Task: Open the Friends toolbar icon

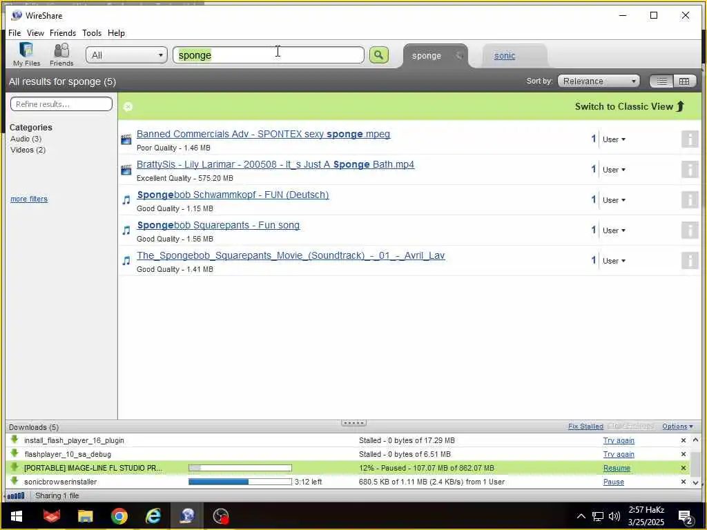Action: coord(61,54)
